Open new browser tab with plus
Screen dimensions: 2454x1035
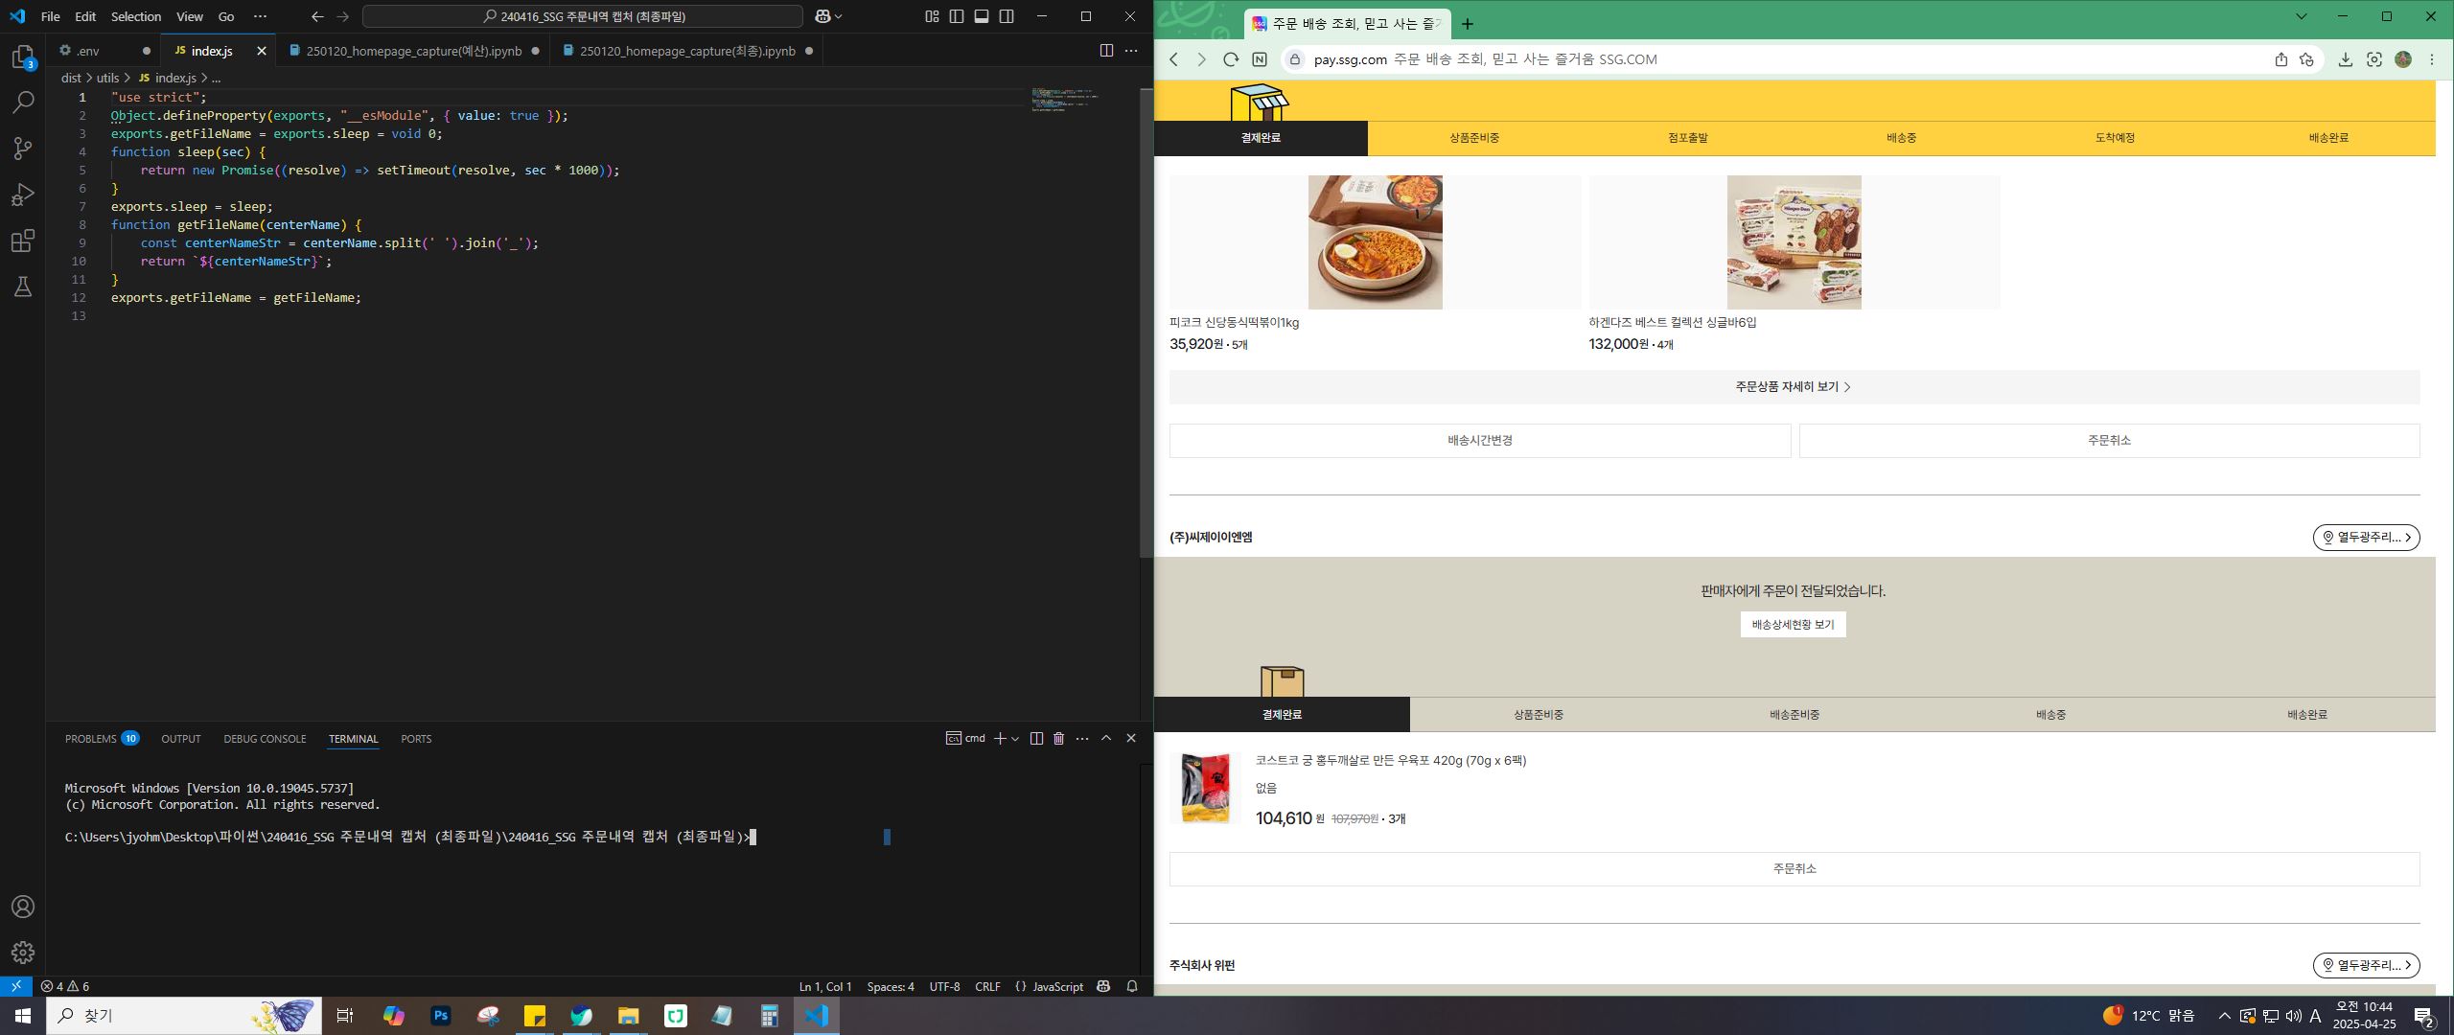1467,24
